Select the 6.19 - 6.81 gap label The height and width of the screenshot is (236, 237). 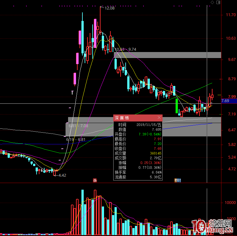pyautogui.click(x=76, y=139)
